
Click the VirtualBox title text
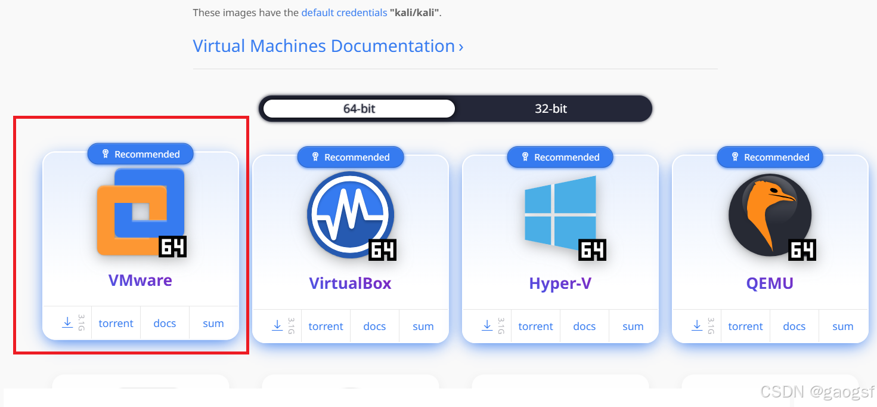[x=350, y=283]
